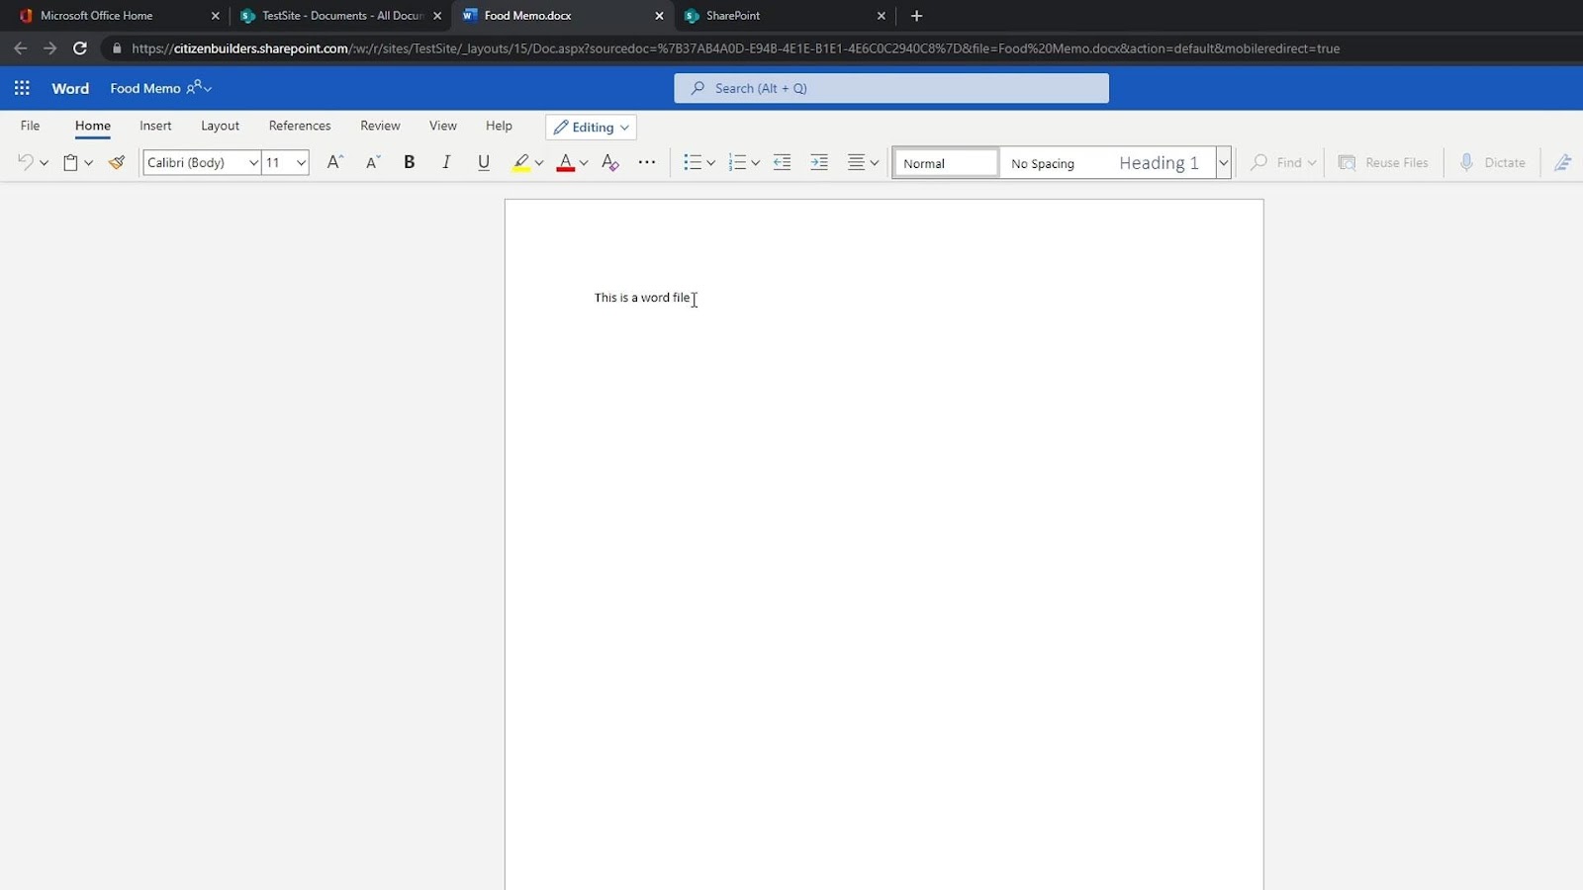Click the Reuse Files button
Viewport: 1583px width, 890px height.
pos(1383,162)
